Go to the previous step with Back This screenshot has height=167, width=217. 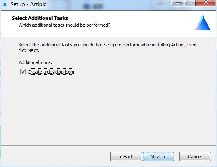pos(126,157)
